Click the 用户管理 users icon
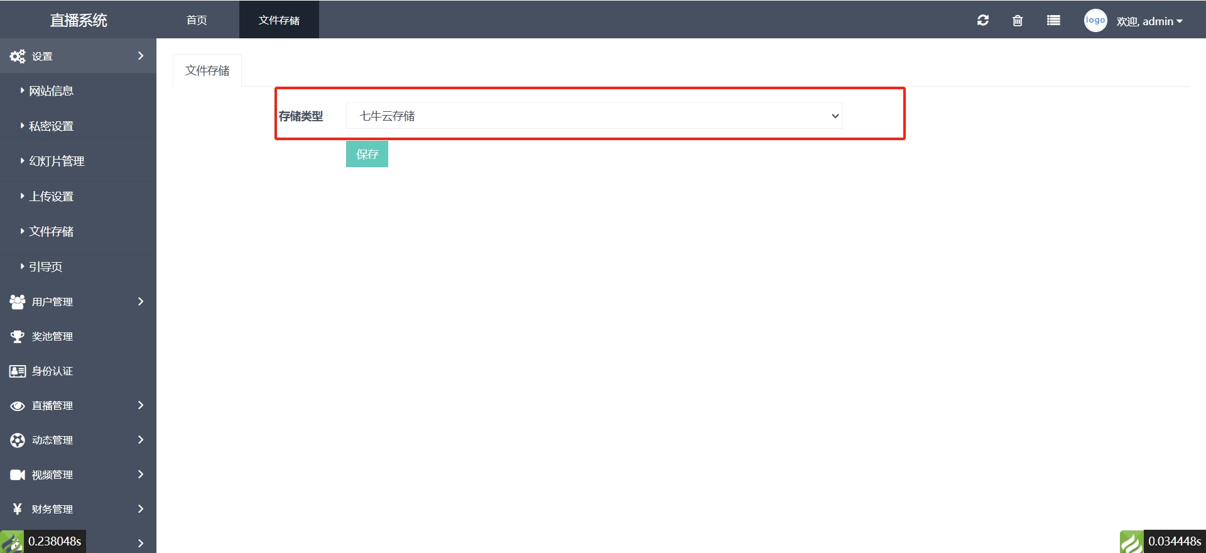Viewport: 1206px width, 553px height. [x=18, y=302]
